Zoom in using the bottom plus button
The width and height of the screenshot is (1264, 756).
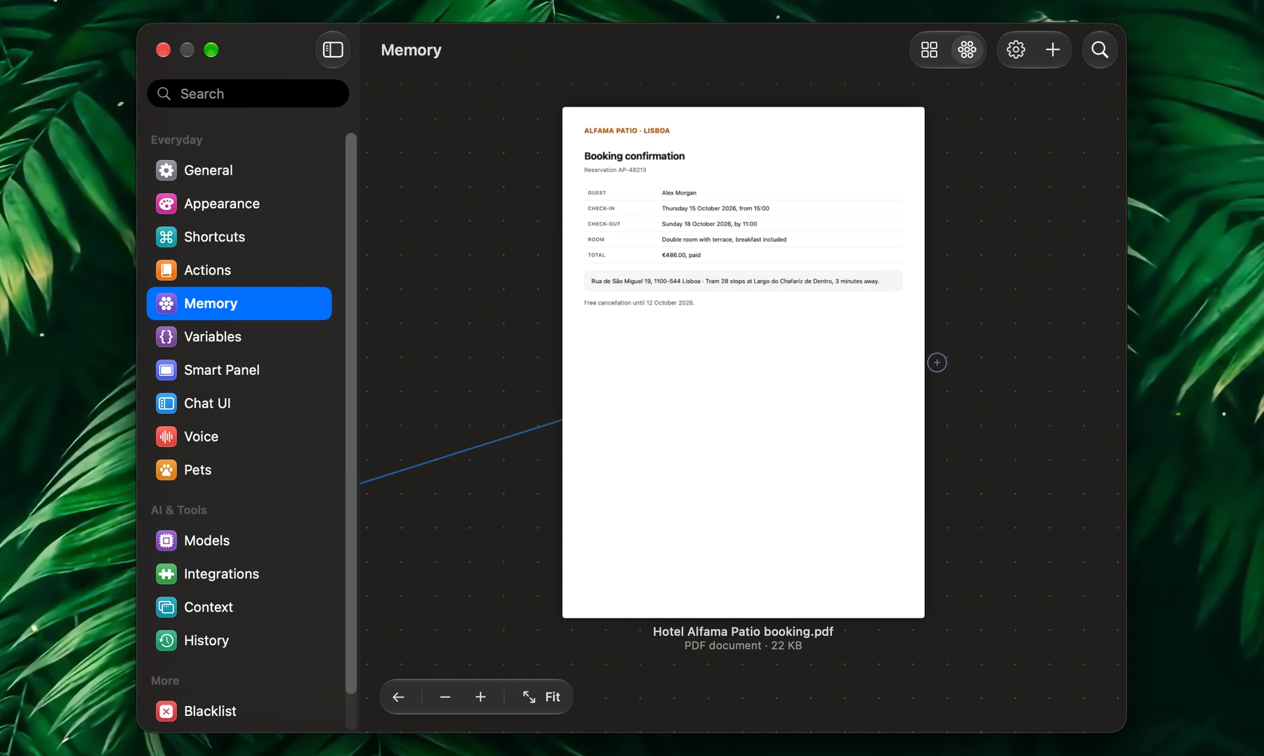tap(480, 697)
